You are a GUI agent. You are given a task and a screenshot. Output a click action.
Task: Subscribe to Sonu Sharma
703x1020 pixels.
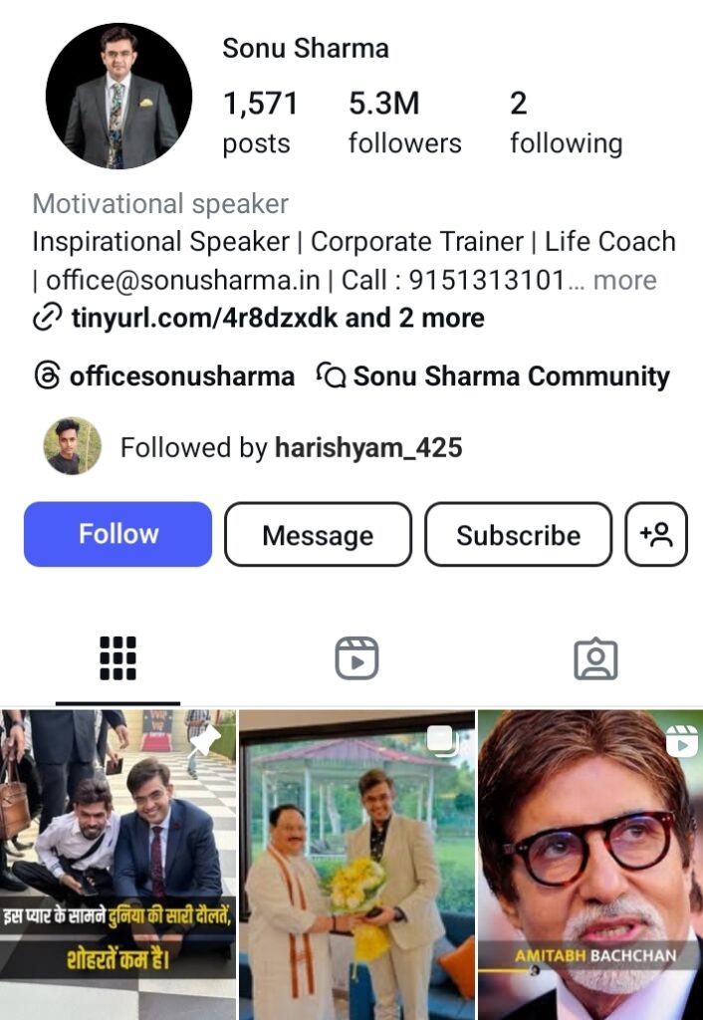pyautogui.click(x=519, y=534)
